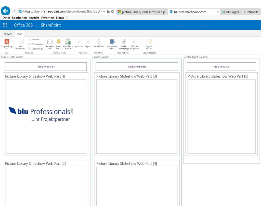Image resolution: width=261 pixels, height=206 pixels.
Task: Click the search magnifier in address bar
Action: (100, 11)
